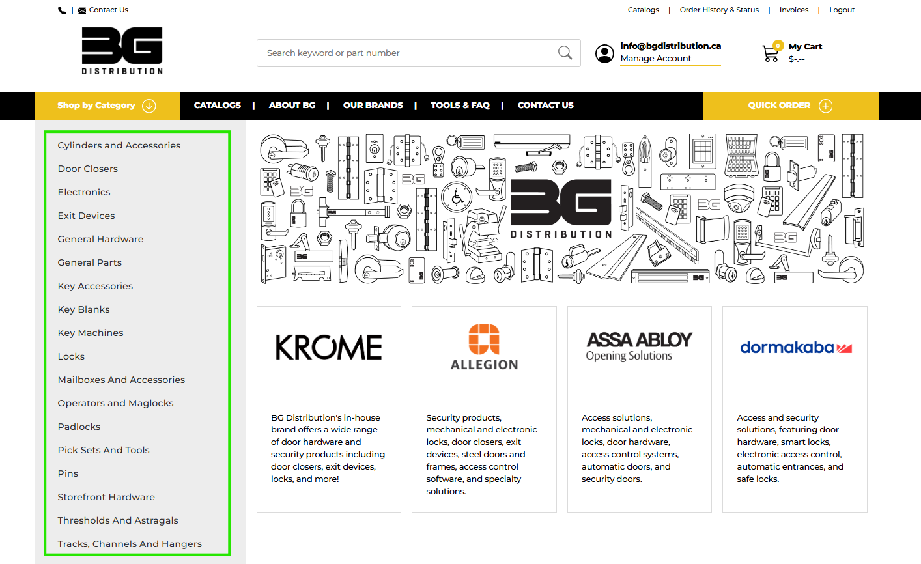Screen dimensions: 921x564
Task: Select Storefront Hardware category
Action: [x=106, y=497]
